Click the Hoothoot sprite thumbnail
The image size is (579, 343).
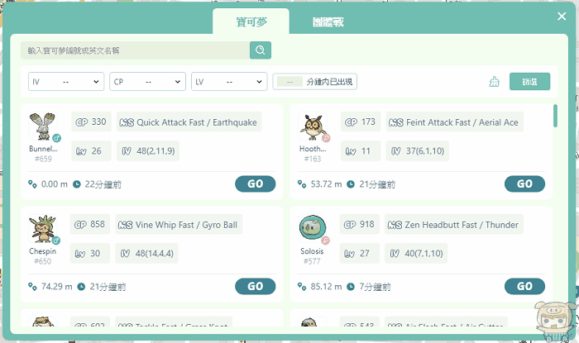point(313,126)
